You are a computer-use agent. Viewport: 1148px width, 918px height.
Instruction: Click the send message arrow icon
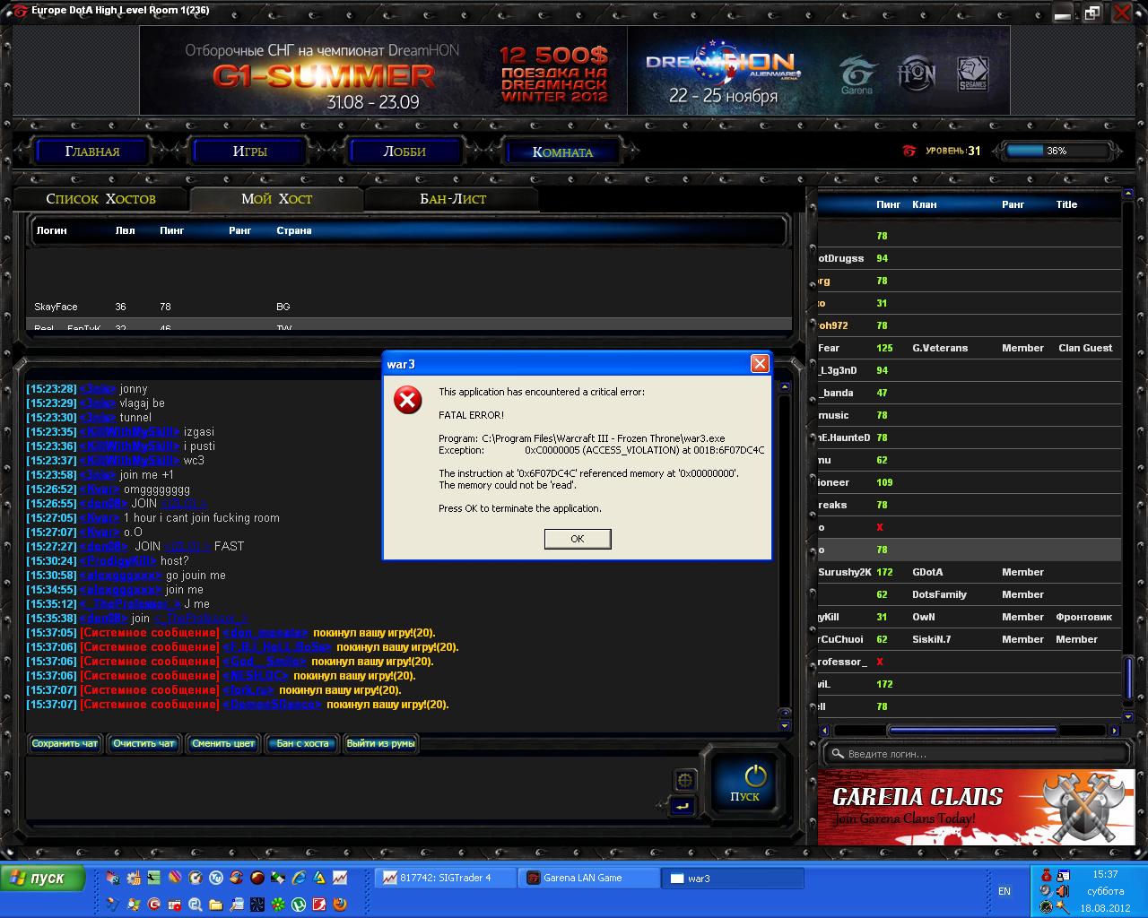pyautogui.click(x=682, y=806)
